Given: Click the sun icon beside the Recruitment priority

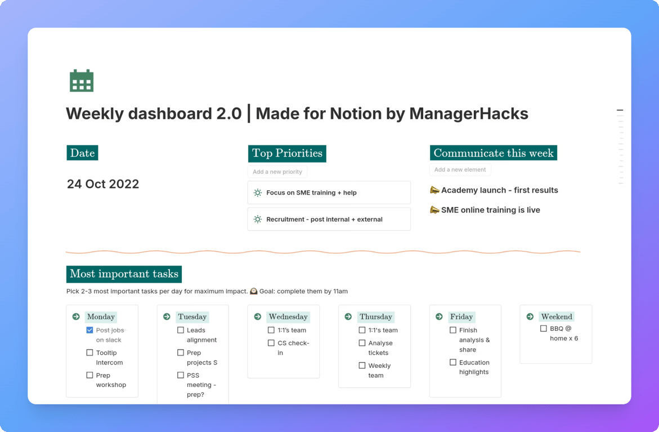Looking at the screenshot, I should point(258,219).
